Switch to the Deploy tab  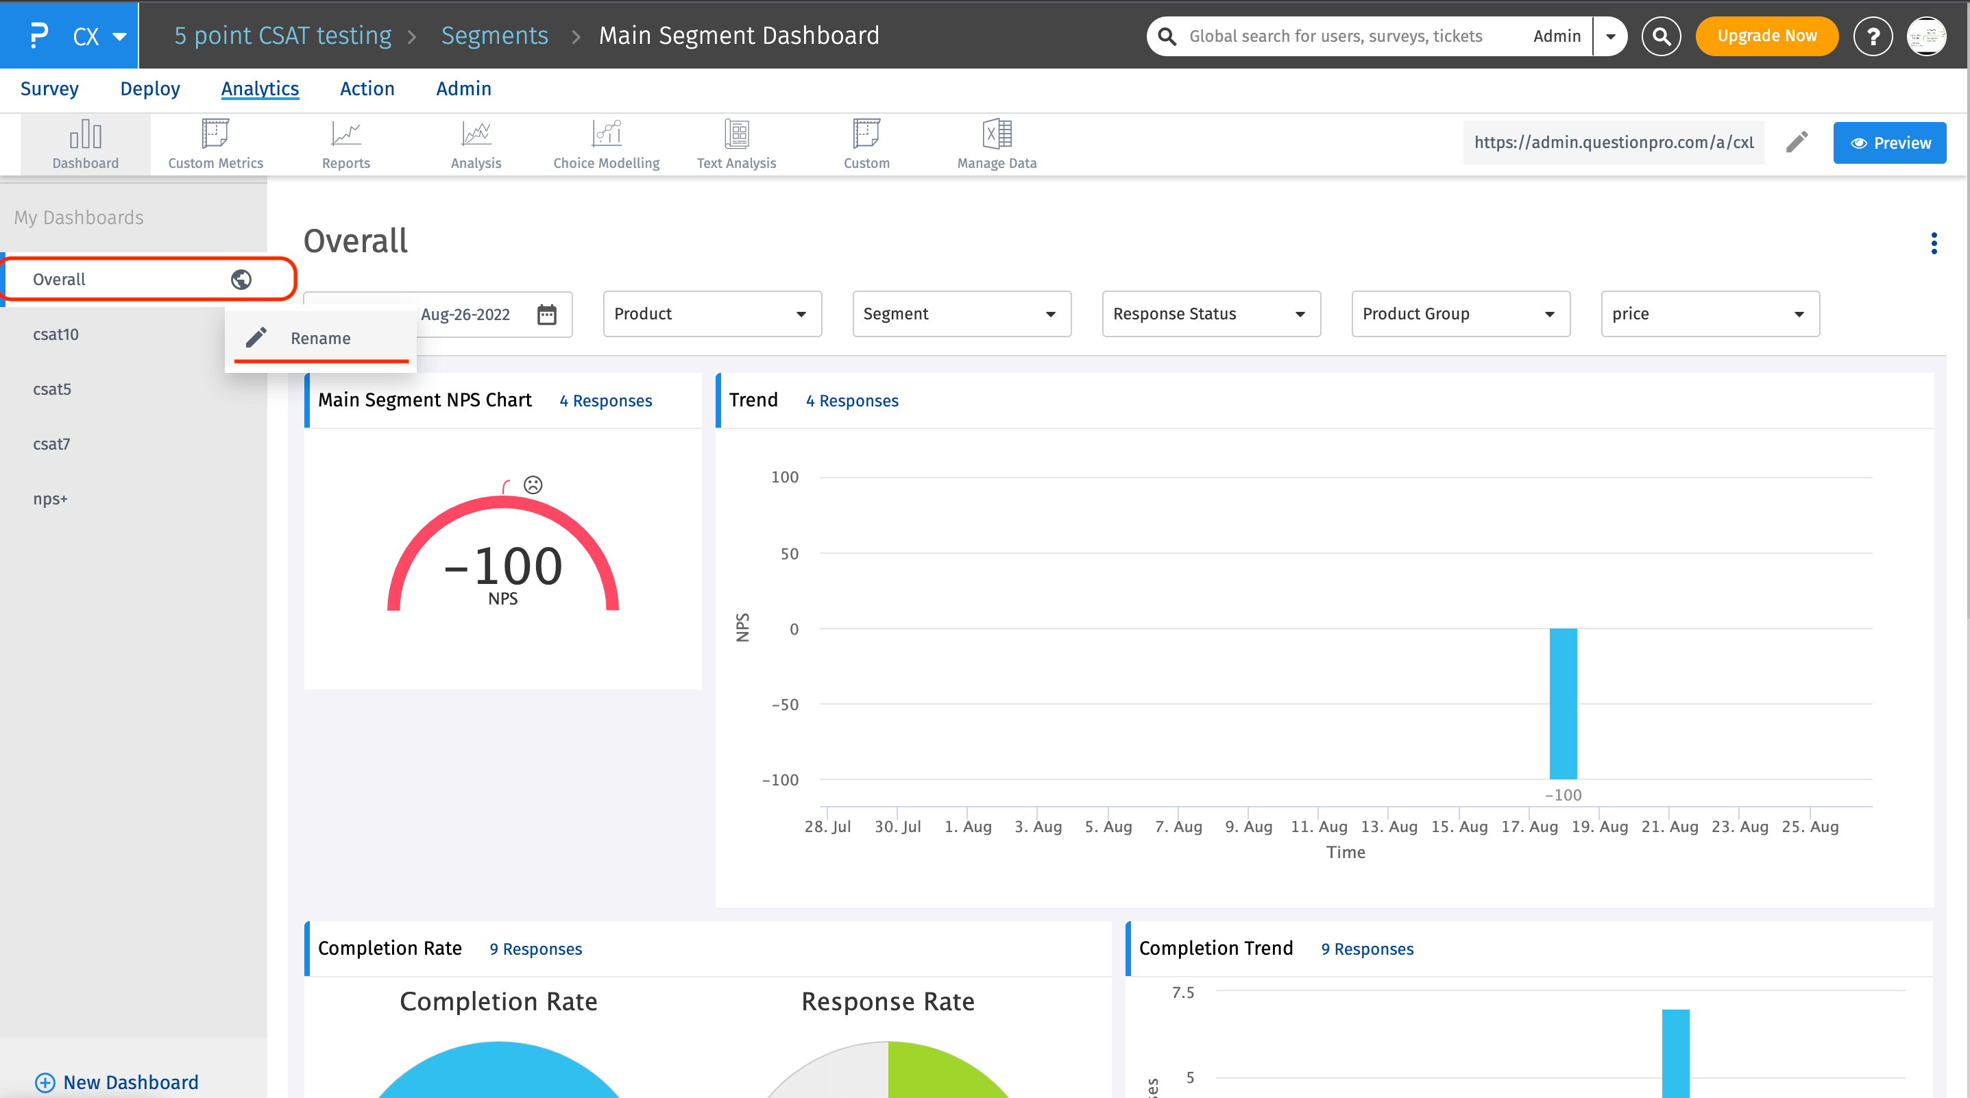pos(150,88)
